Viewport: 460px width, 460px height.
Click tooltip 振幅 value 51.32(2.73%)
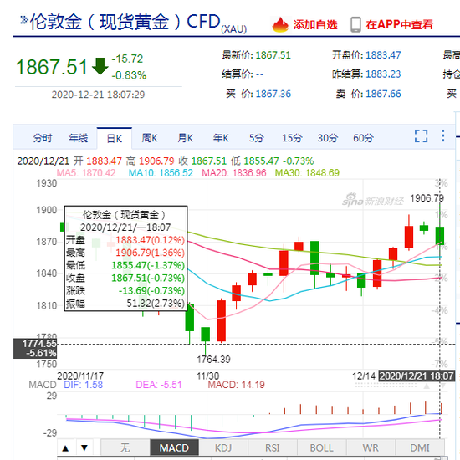pyautogui.click(x=156, y=304)
